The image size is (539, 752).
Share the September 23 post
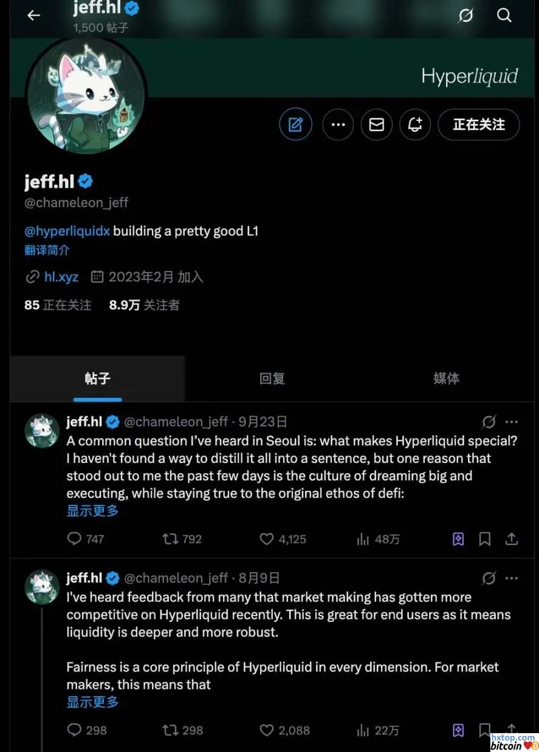pos(512,539)
